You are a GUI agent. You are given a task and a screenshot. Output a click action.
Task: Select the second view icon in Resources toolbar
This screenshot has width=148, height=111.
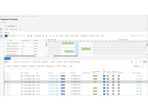point(9,36)
